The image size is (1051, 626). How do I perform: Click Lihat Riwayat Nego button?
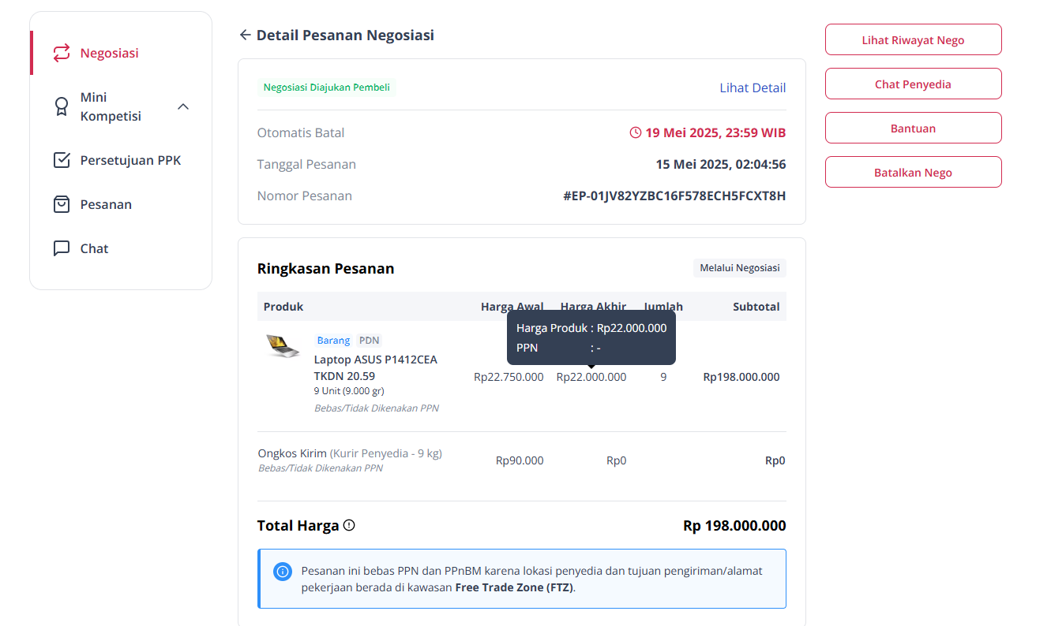914,39
